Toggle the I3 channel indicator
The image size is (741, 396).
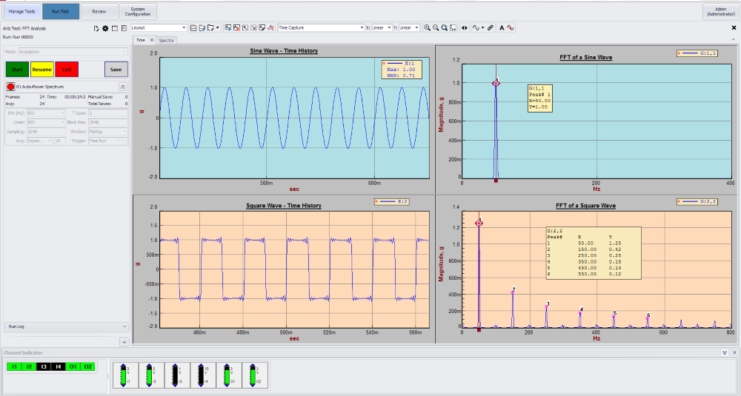44,366
